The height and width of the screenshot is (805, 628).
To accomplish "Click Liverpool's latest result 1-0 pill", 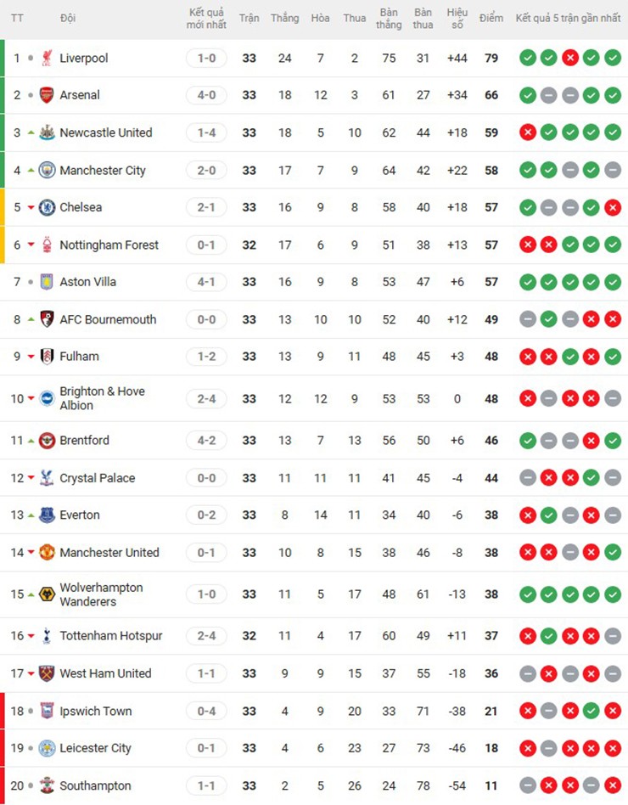I will pyautogui.click(x=206, y=58).
